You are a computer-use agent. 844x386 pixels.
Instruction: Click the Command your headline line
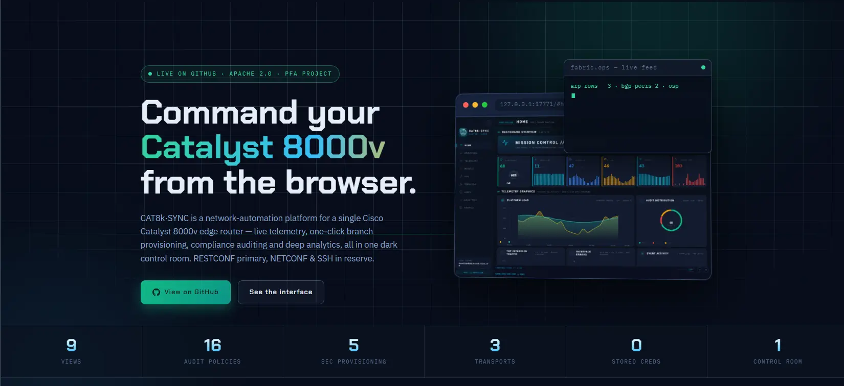pos(260,113)
